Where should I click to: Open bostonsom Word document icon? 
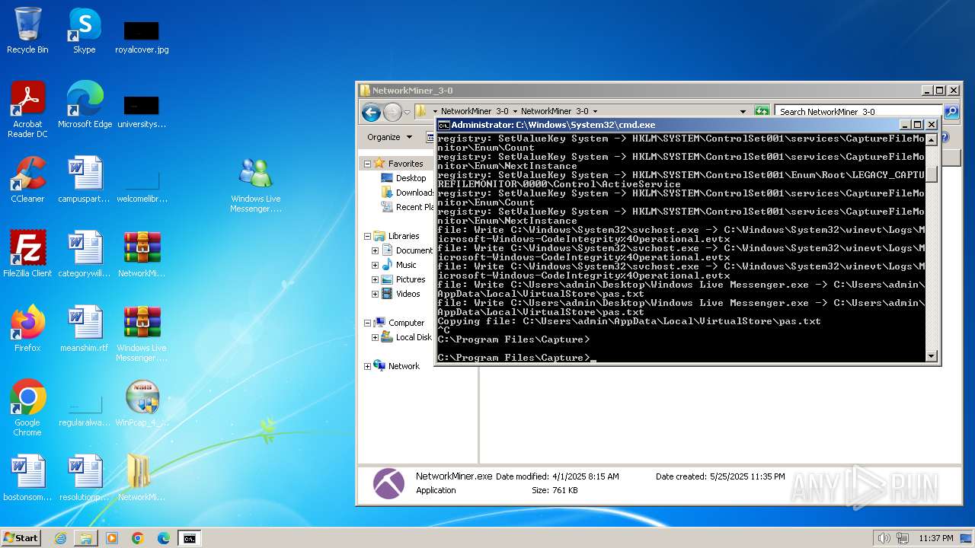(27, 478)
